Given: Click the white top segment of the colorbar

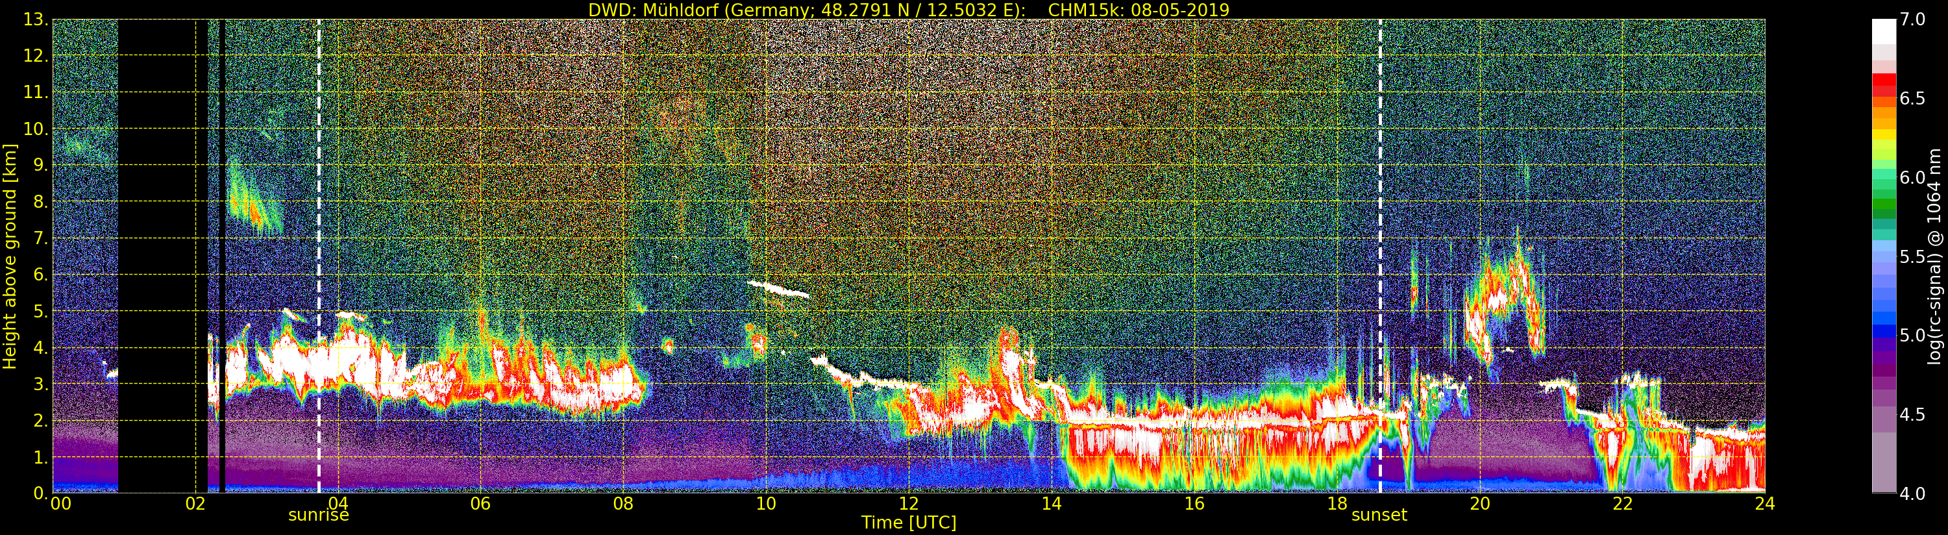Looking at the screenshot, I should (x=1884, y=31).
